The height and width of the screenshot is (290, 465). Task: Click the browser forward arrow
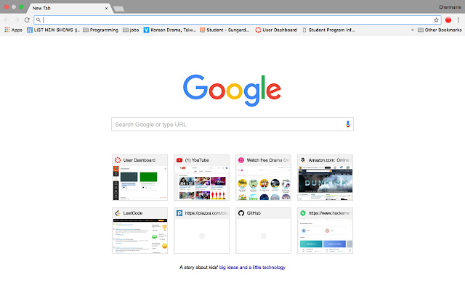17,20
